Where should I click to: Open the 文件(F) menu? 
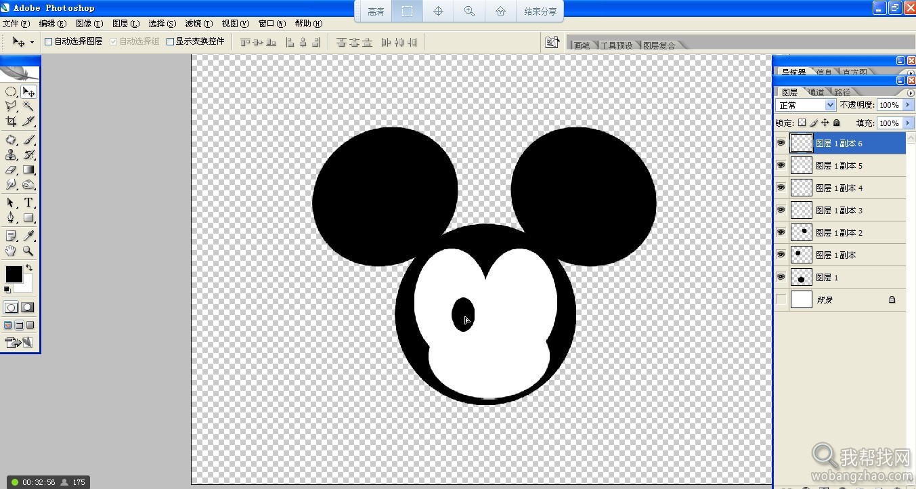16,23
